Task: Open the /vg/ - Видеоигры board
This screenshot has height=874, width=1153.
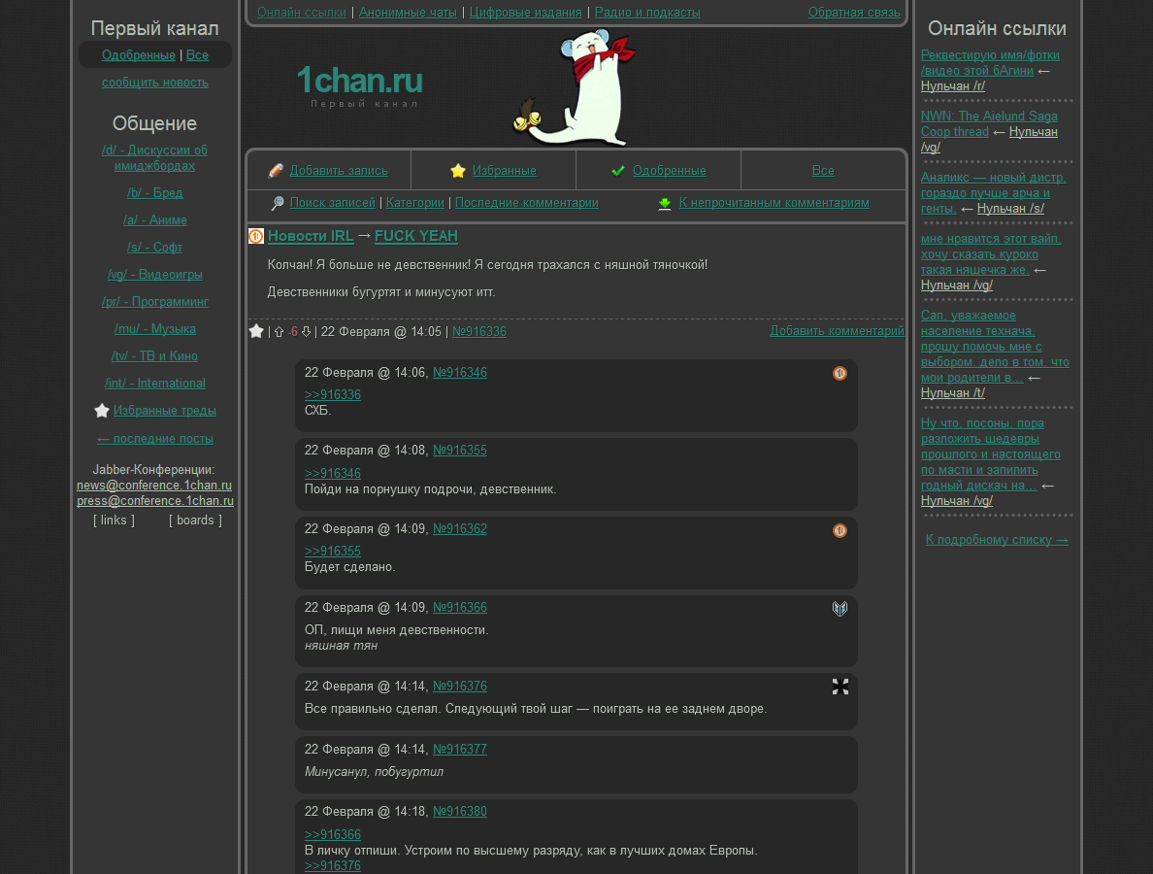Action: tap(155, 275)
